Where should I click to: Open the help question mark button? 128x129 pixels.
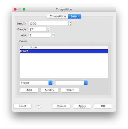39,106
